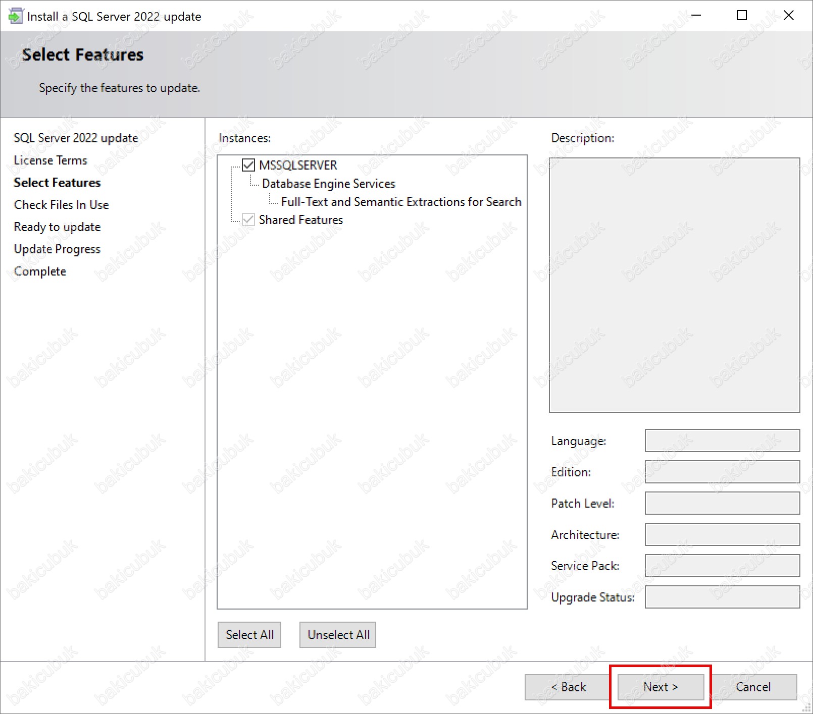Select Full-Text and Semantic Extractions for Search
This screenshot has width=813, height=714.
tap(401, 201)
